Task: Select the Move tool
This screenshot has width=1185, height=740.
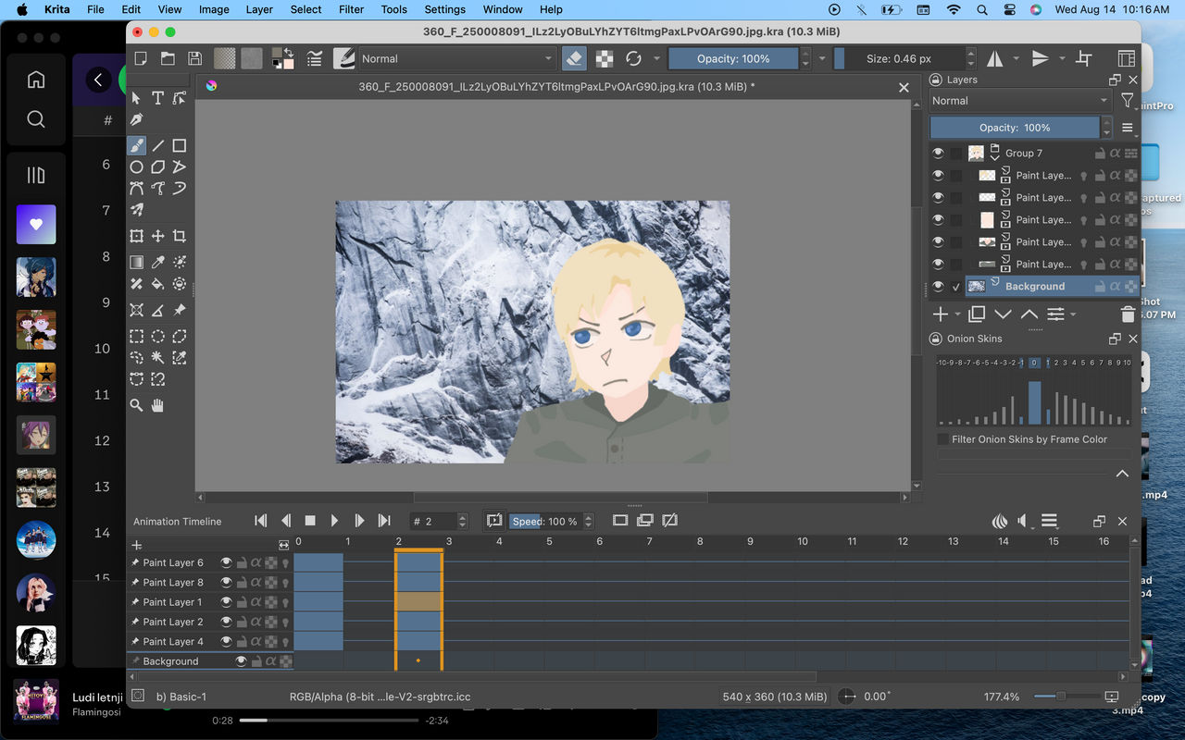Action: tap(157, 236)
